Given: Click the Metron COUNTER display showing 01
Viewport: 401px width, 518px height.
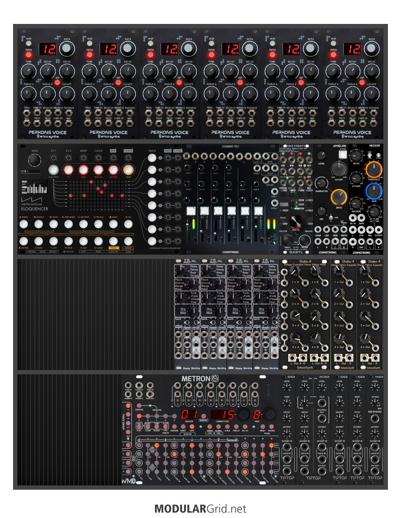Looking at the screenshot, I should 189,414.
